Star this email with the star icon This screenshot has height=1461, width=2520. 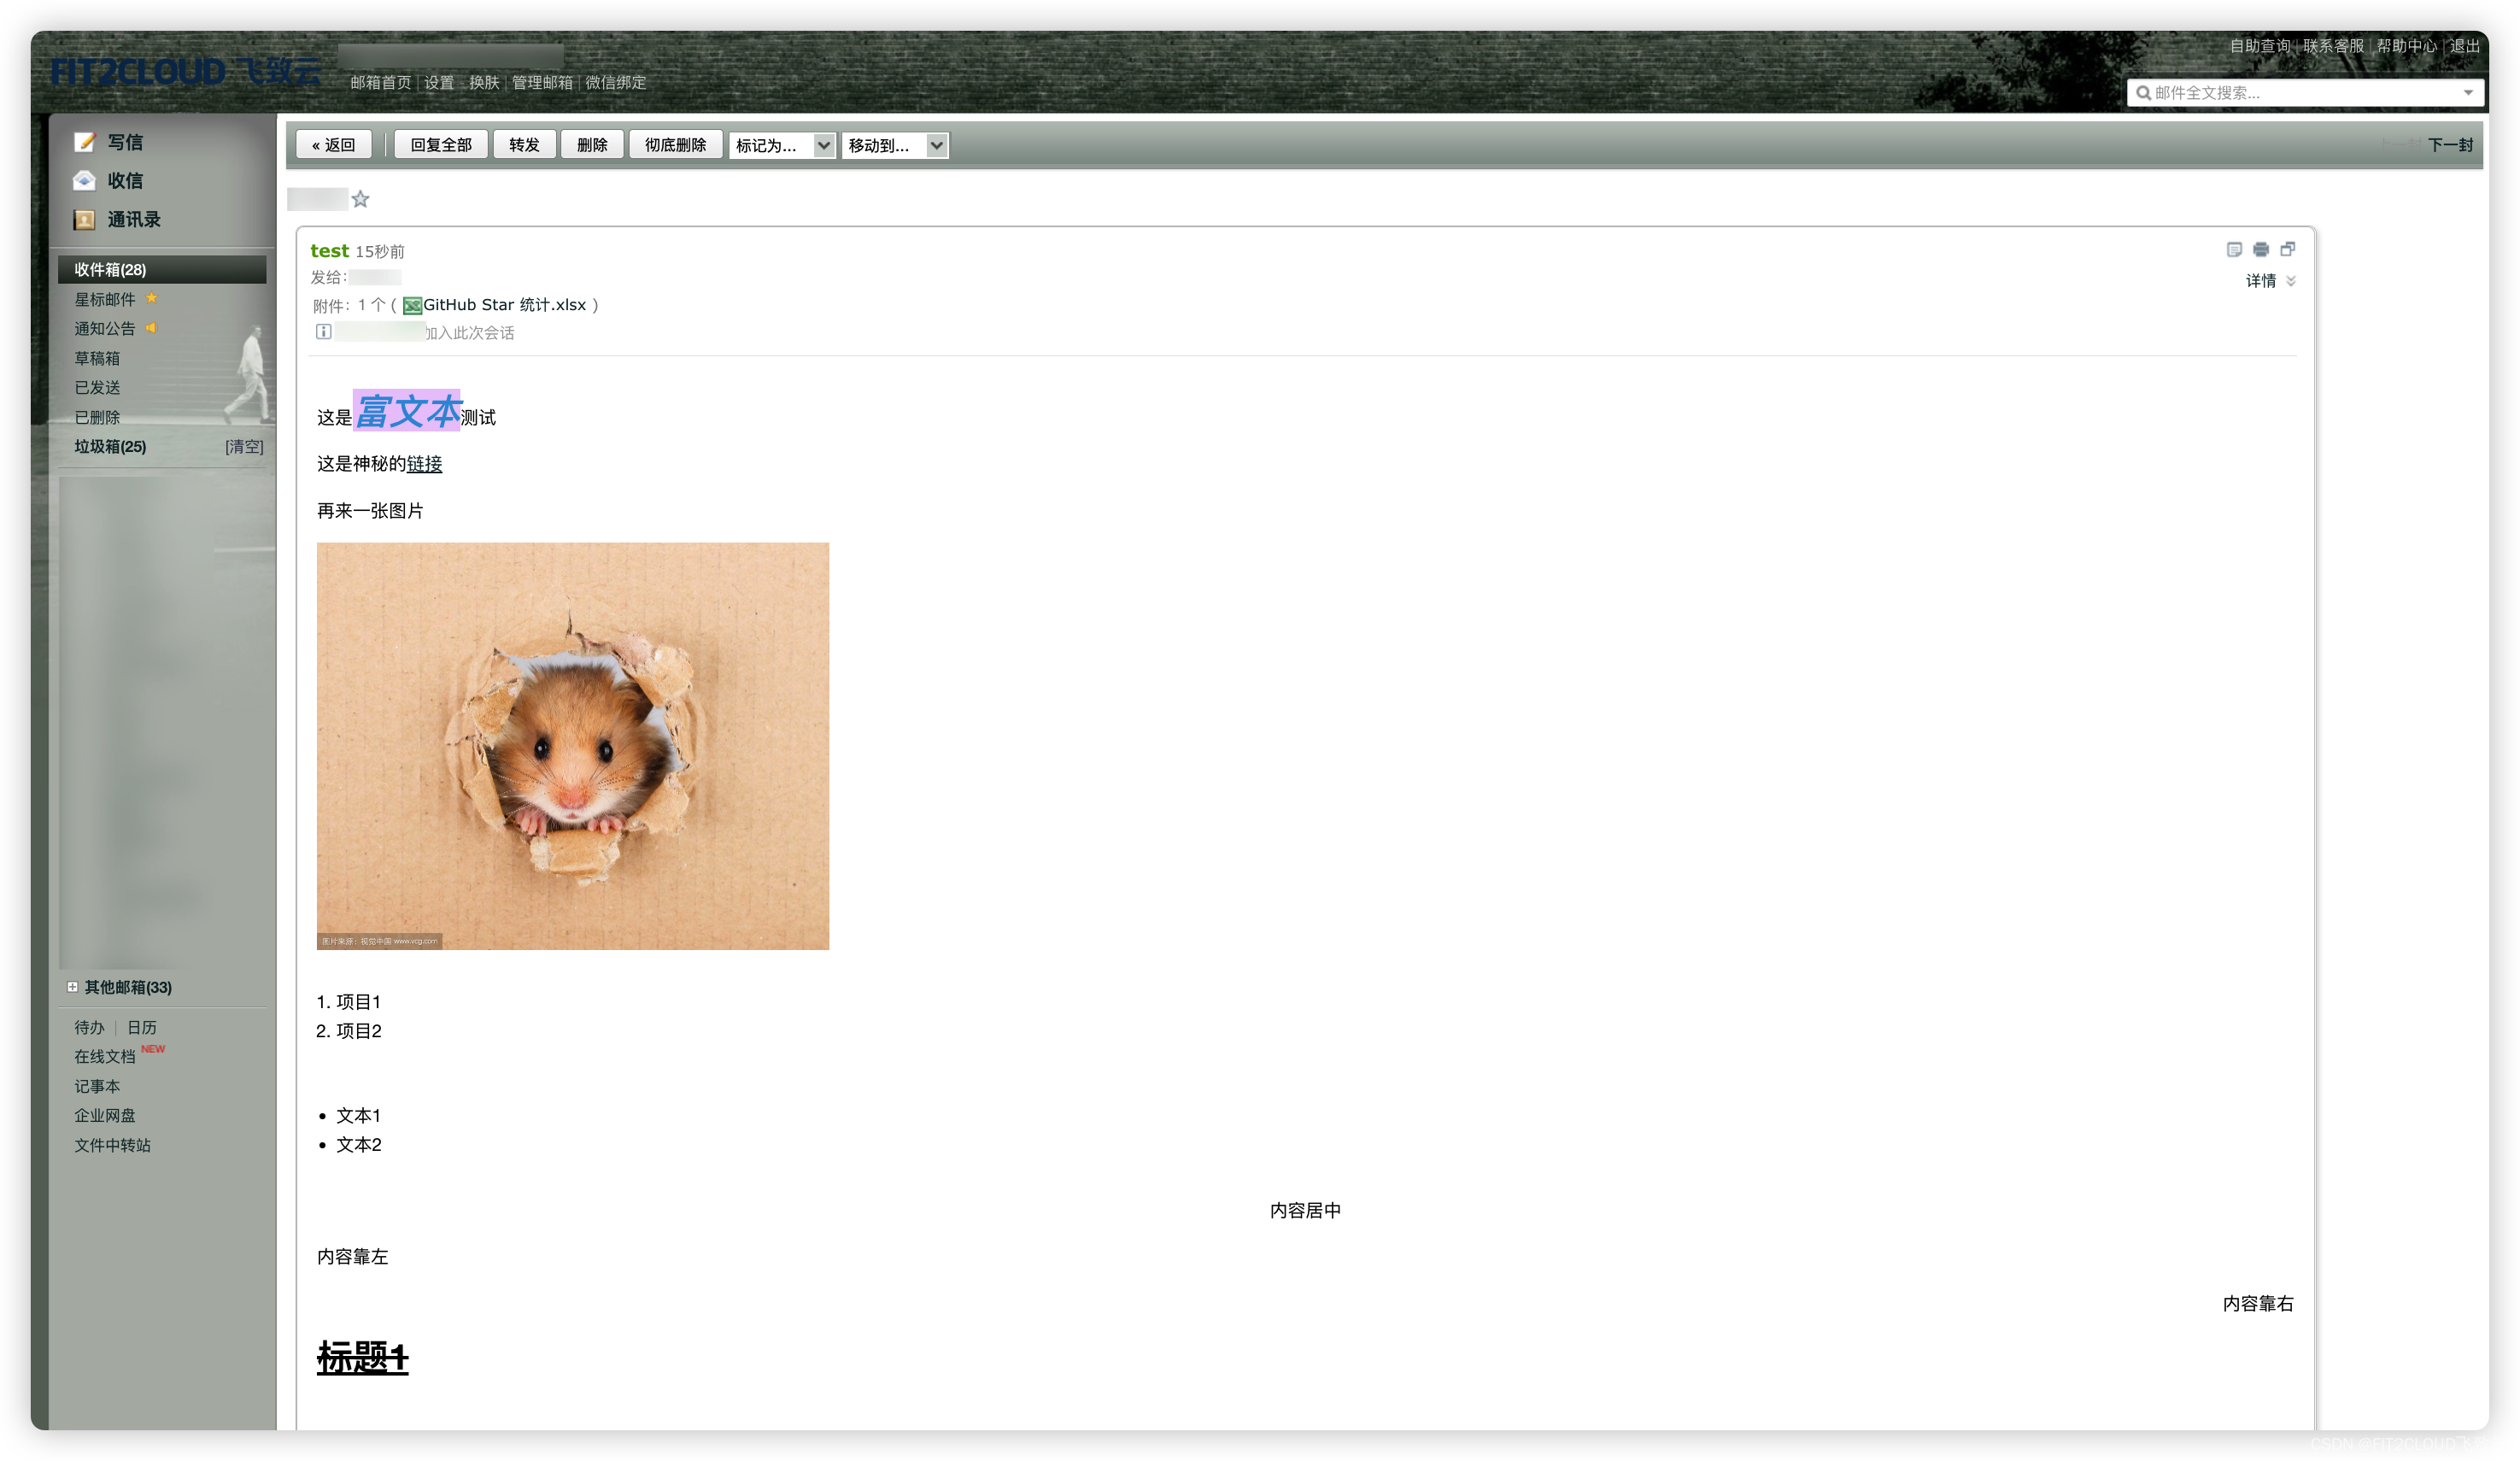[x=360, y=199]
